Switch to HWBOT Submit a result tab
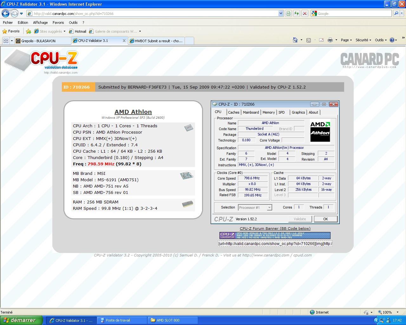 click(x=156, y=41)
